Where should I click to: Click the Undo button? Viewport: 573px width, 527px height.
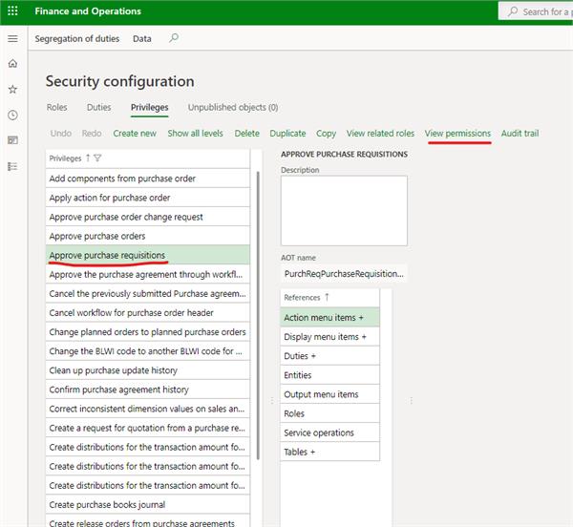pyautogui.click(x=61, y=134)
